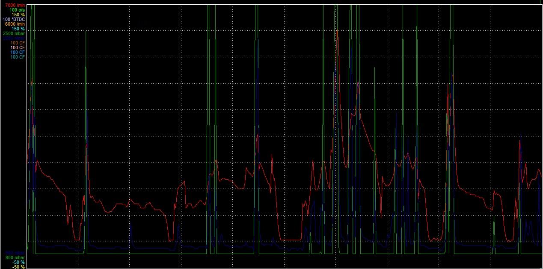Click the green 900 mbar lower label

15,257
